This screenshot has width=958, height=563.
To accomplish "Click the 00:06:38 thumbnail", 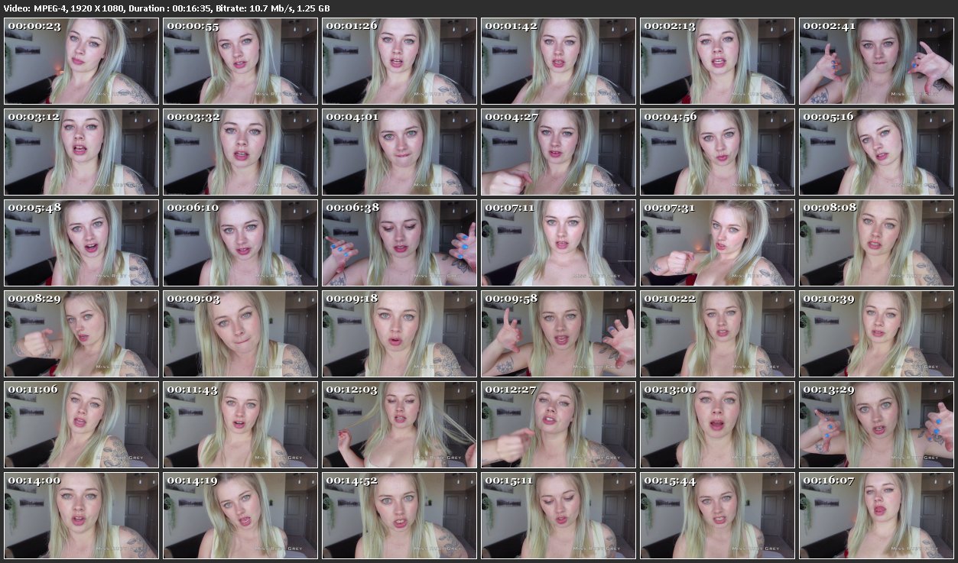I will point(399,243).
